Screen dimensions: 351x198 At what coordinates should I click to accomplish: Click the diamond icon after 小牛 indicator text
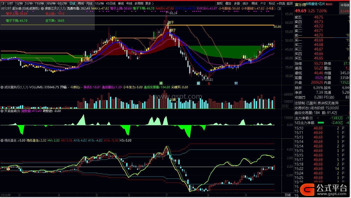pos(274,8)
